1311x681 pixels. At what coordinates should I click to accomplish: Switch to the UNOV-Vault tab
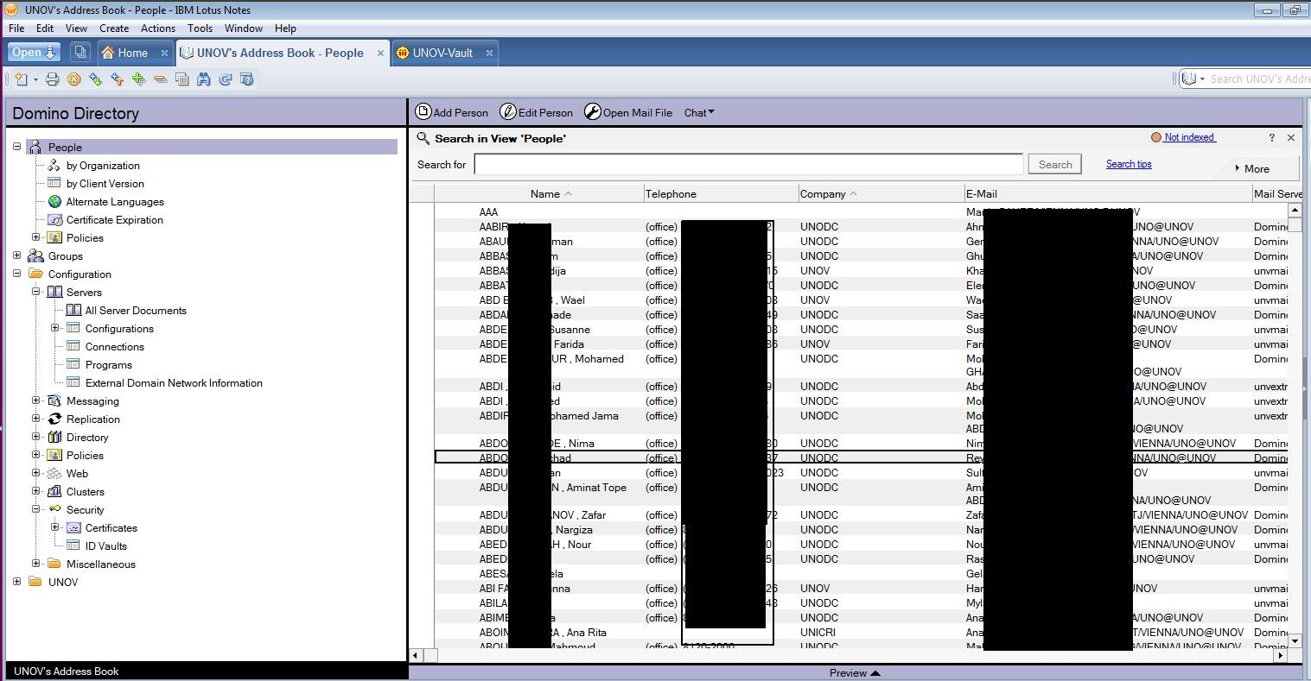(443, 53)
